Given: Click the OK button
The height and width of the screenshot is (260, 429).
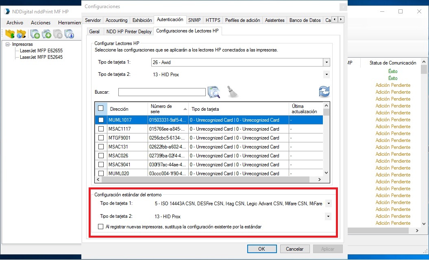Looking at the screenshot, I should click(x=262, y=249).
